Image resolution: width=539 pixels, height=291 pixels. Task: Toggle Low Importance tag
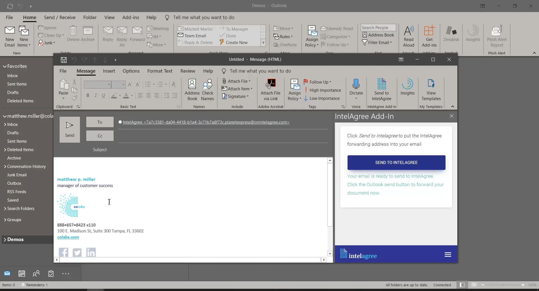[x=322, y=98]
